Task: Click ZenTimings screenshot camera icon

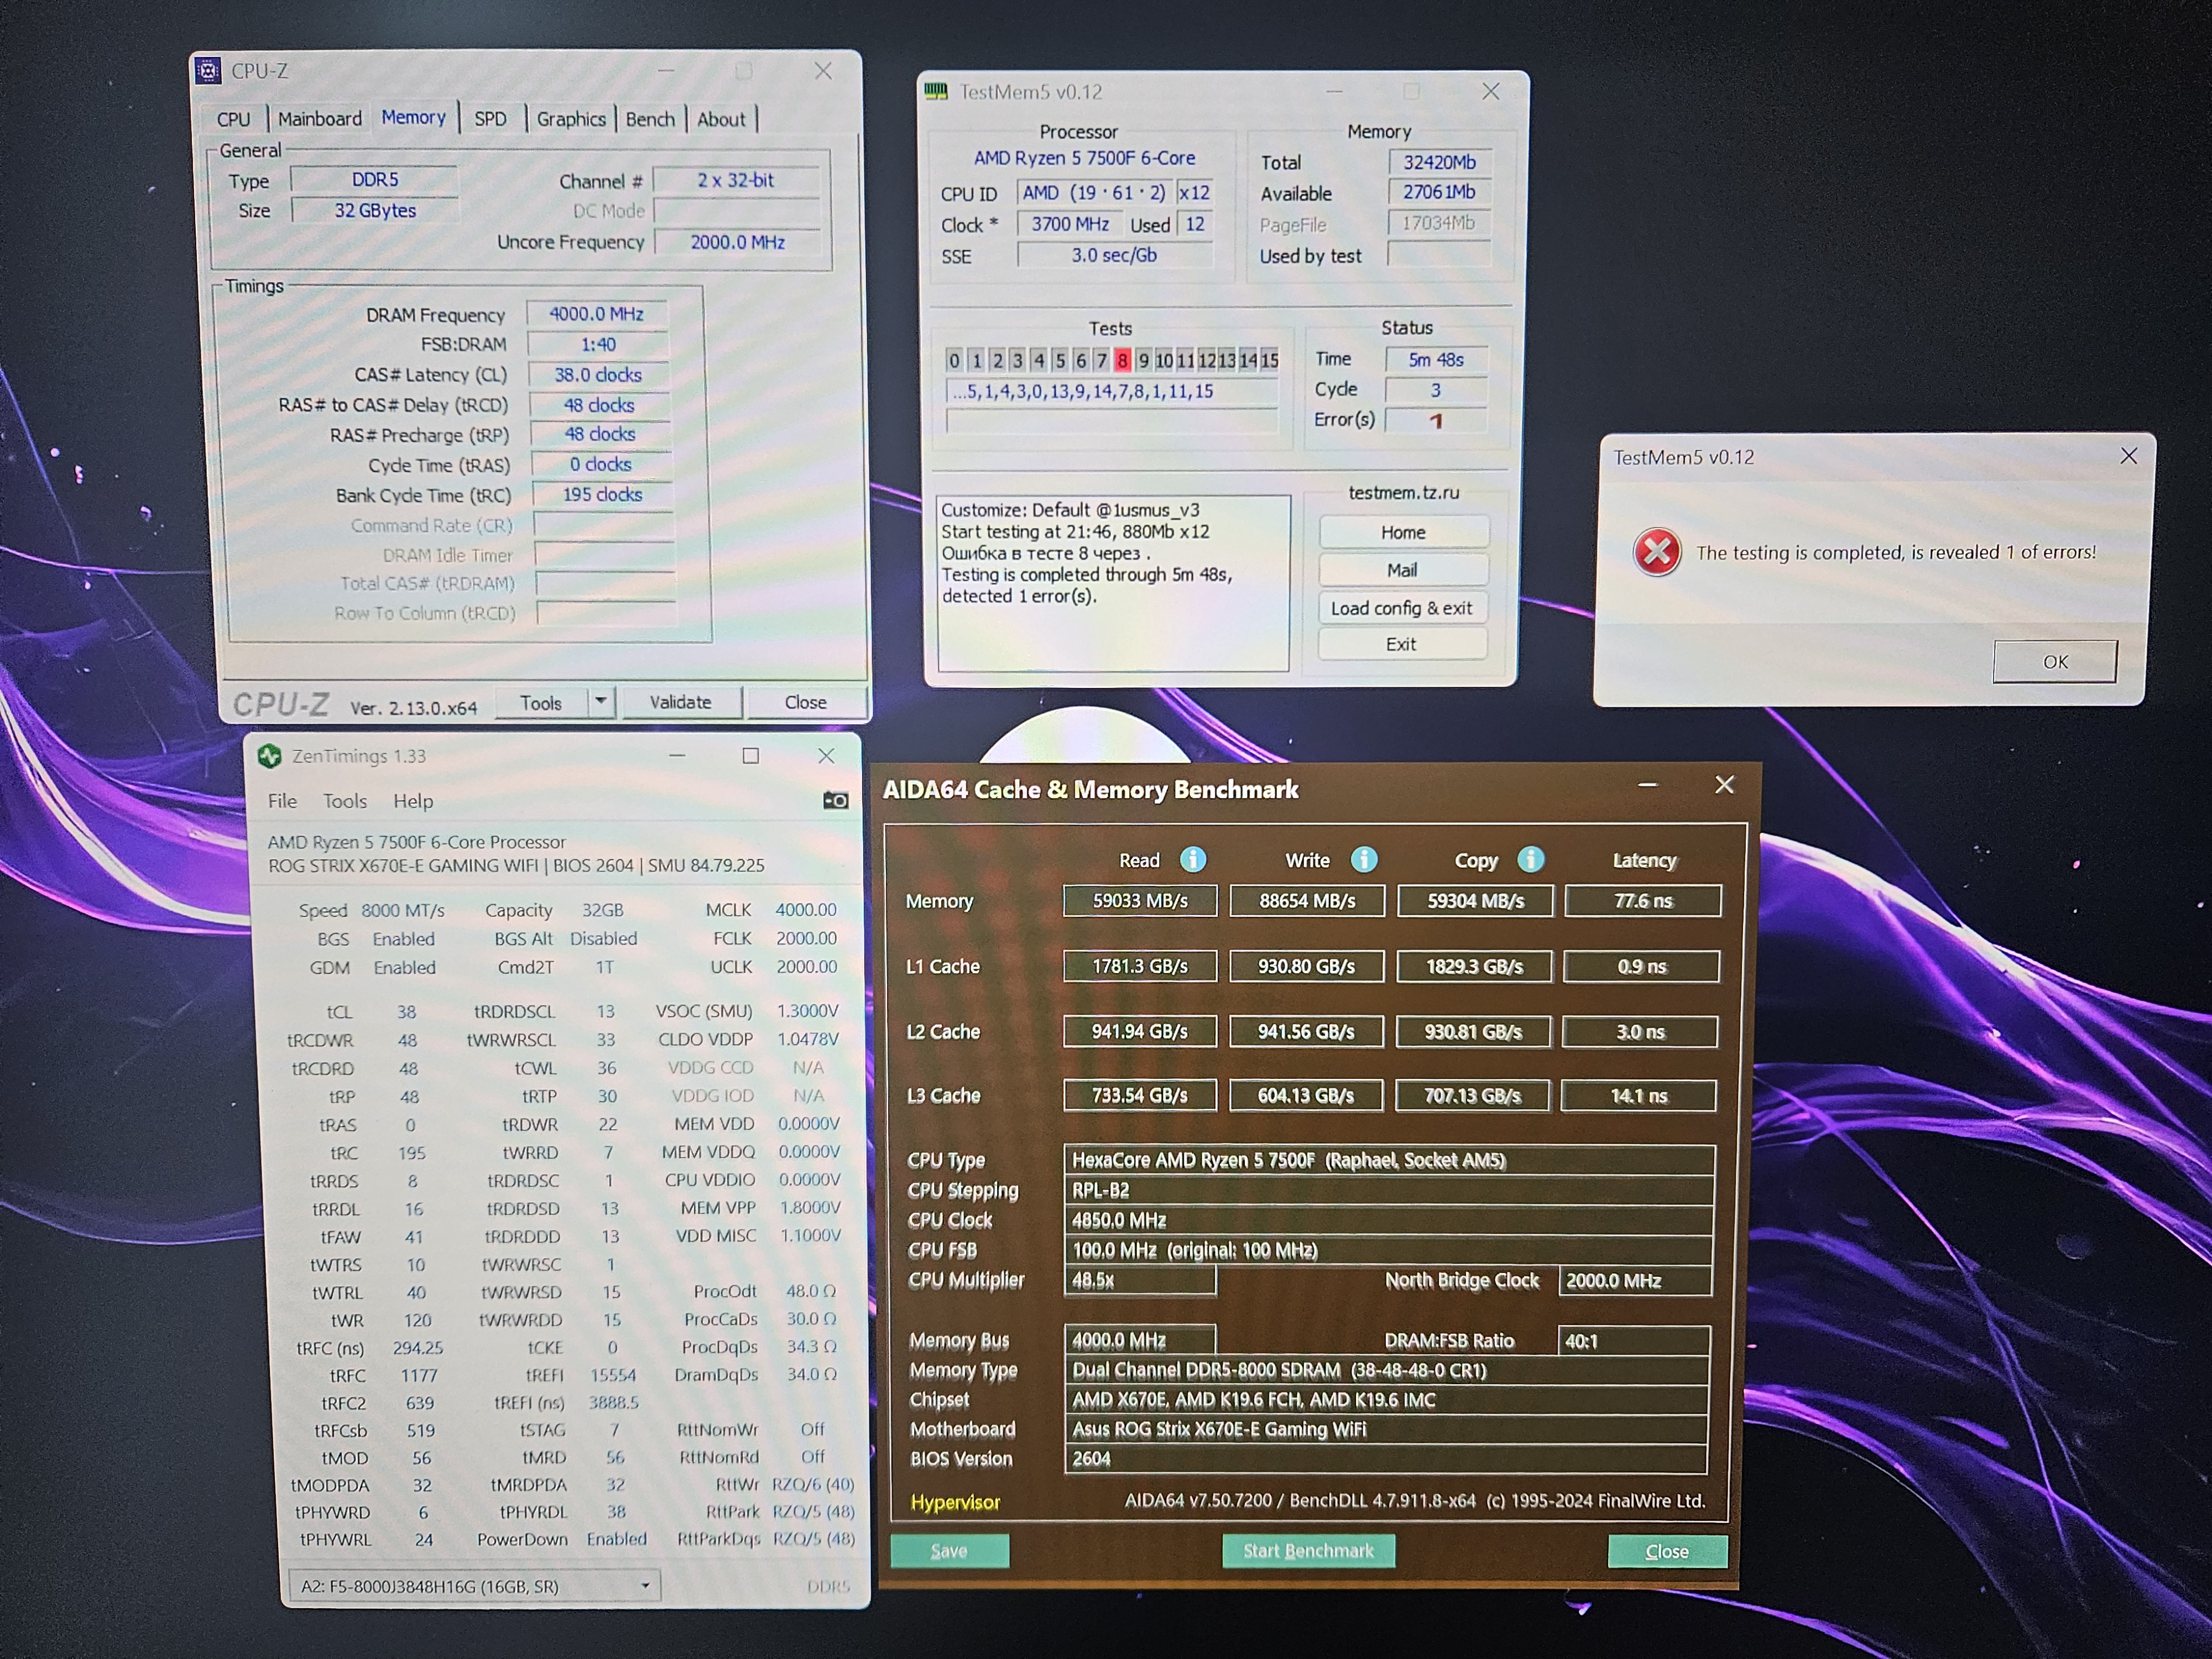Action: click(835, 800)
